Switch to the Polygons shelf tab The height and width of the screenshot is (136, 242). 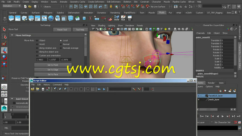[x=48, y=13]
